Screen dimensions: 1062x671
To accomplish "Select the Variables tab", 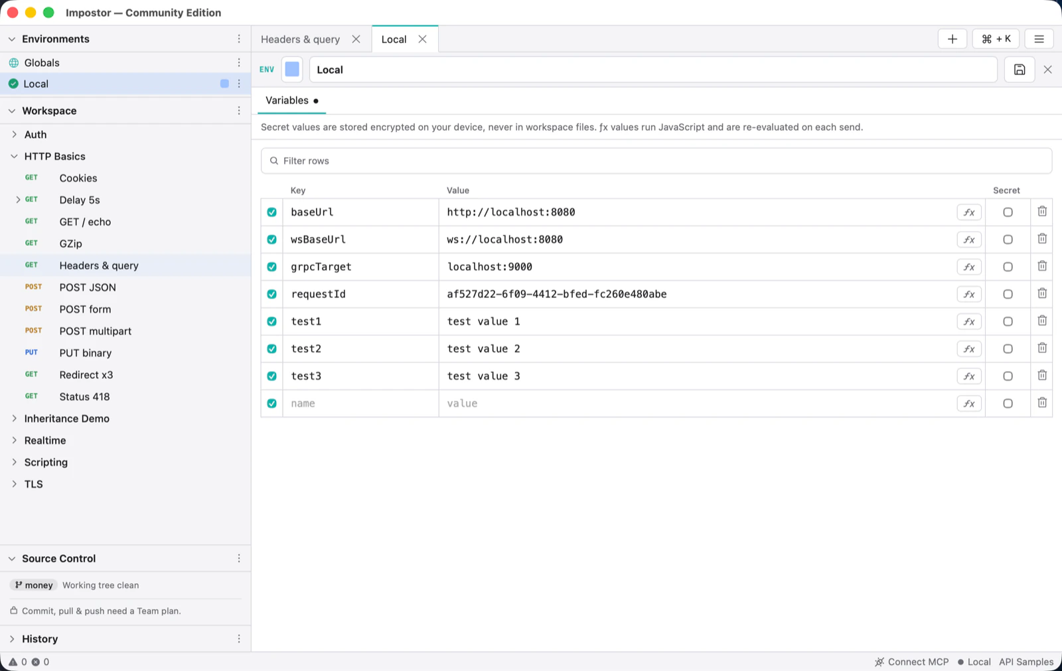I will pyautogui.click(x=292, y=100).
